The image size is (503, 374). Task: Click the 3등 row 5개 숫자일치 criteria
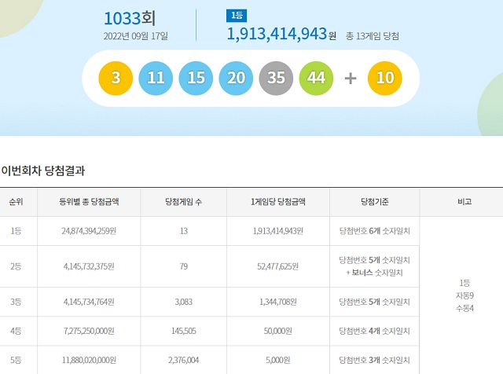tap(375, 302)
